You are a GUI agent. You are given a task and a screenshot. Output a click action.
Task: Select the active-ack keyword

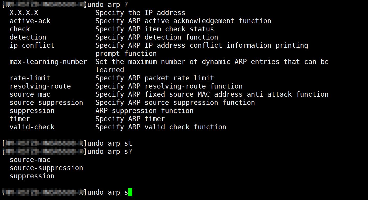[x=30, y=21]
